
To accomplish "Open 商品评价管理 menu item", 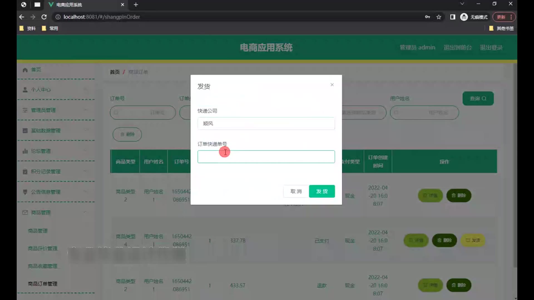I will [43, 248].
